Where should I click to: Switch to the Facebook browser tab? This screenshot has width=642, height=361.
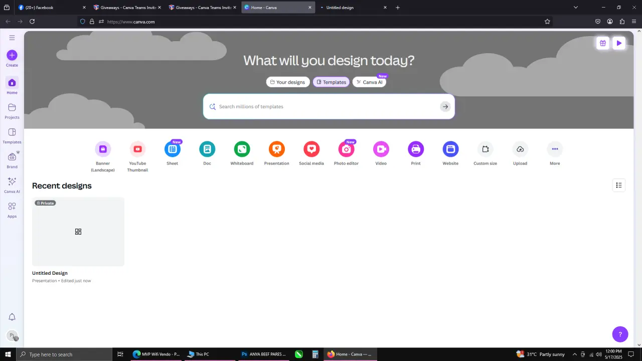[x=51, y=8]
